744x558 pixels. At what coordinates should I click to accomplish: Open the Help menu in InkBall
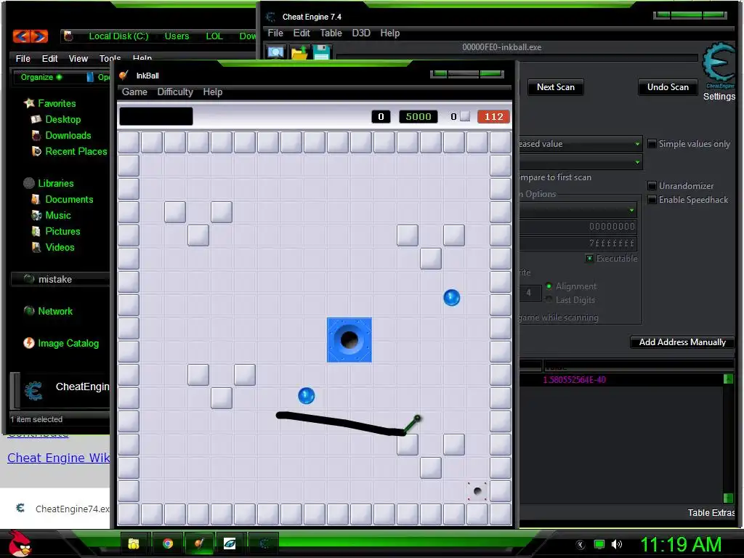pyautogui.click(x=213, y=92)
